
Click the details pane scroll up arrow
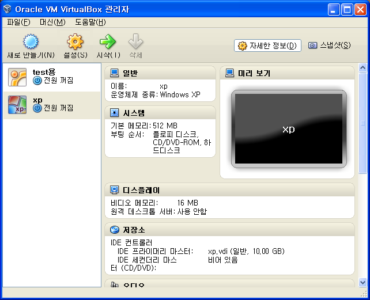click(363, 68)
